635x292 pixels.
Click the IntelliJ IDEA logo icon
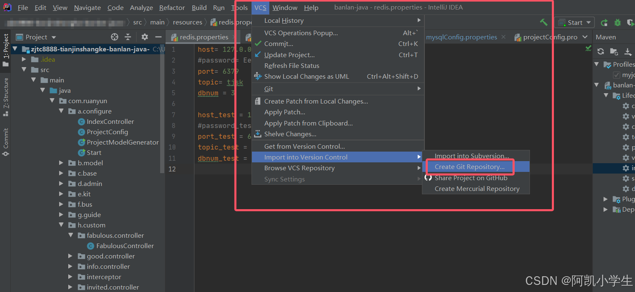[x=7, y=7]
